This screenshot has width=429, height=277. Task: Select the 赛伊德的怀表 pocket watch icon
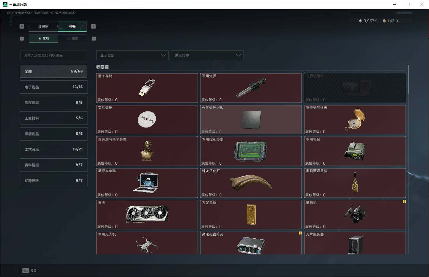point(355,119)
